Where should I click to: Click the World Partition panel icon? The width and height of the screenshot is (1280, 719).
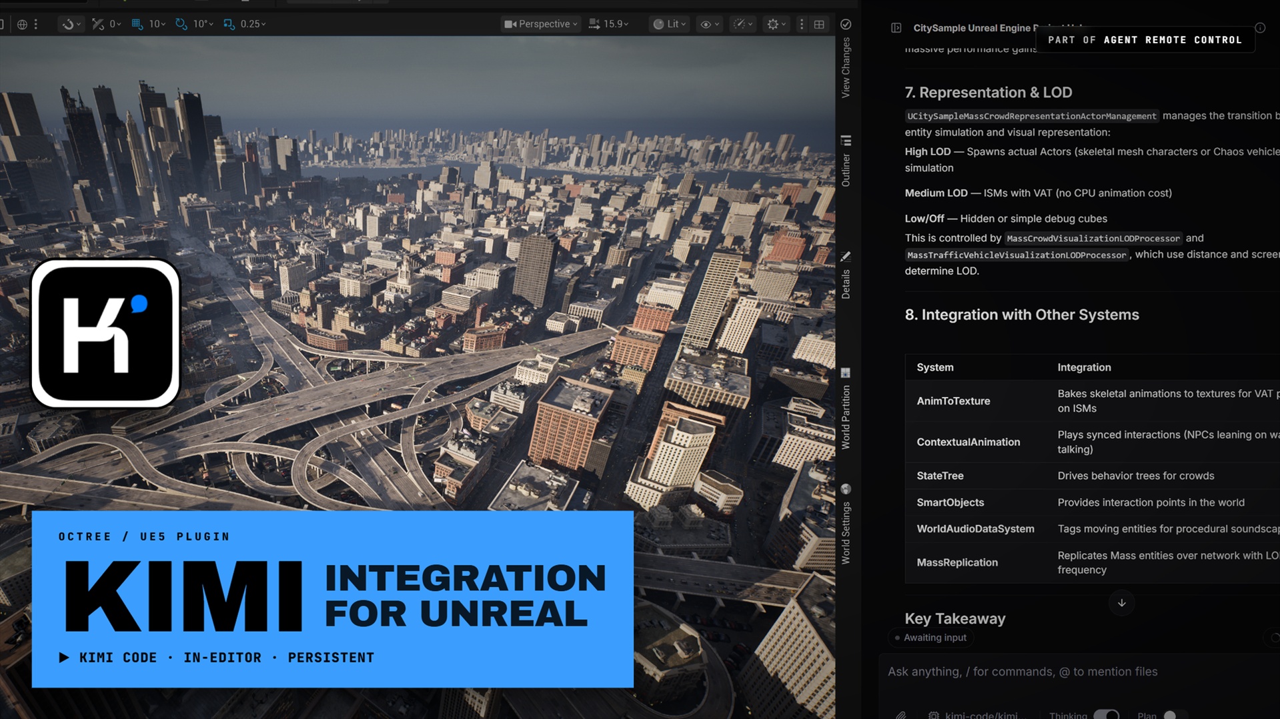(x=846, y=372)
